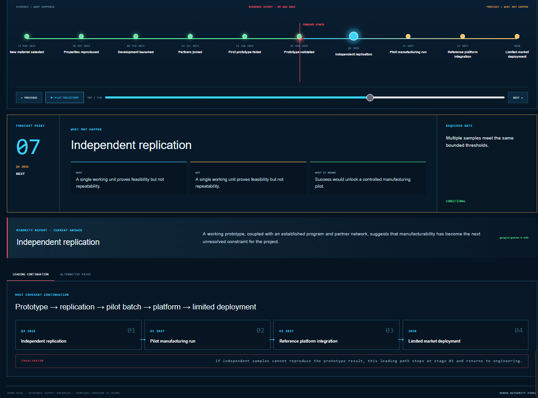Click the filled blue slider track
Image resolution: width=538 pixels, height=398 pixels.
[x=237, y=98]
